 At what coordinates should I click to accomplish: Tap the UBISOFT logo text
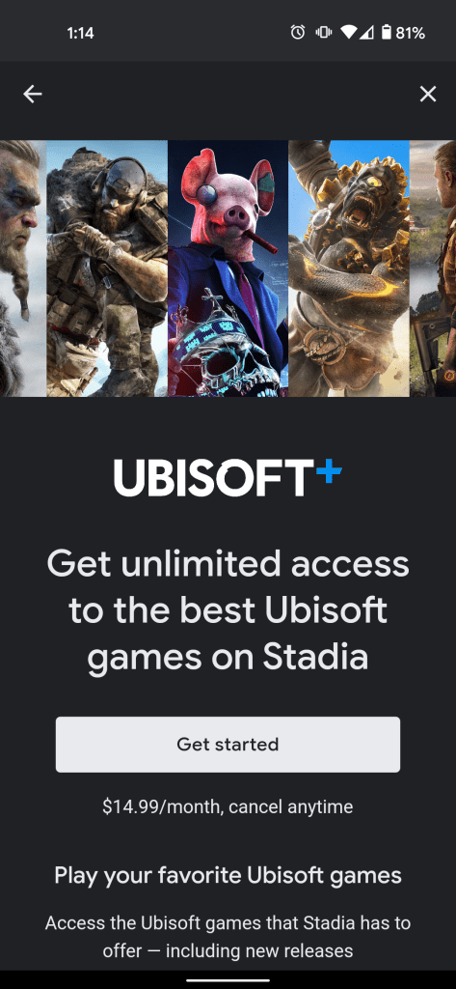click(x=213, y=478)
